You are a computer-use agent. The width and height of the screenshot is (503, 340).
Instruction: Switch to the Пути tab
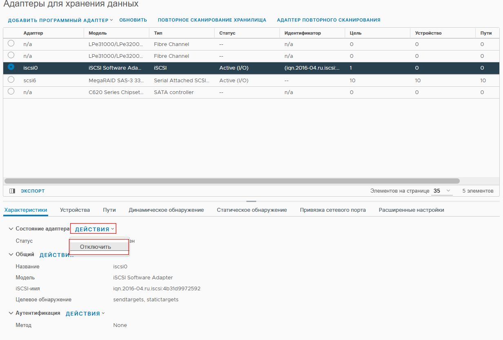pos(109,210)
